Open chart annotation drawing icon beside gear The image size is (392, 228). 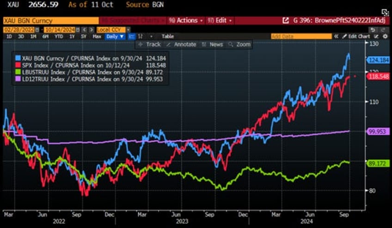click(377, 36)
